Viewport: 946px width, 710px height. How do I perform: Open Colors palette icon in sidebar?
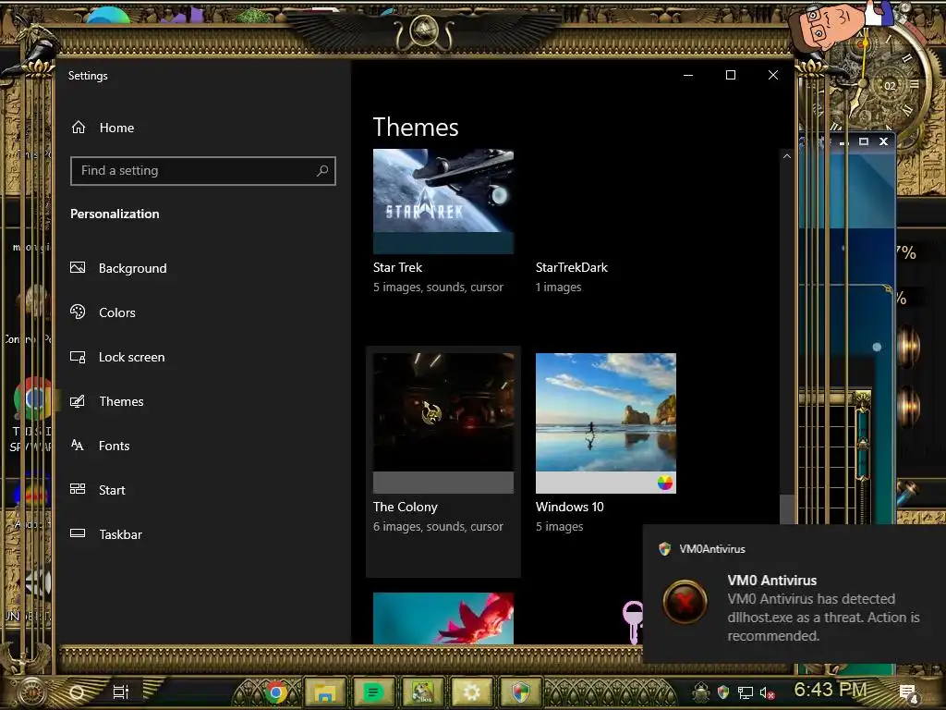point(78,312)
